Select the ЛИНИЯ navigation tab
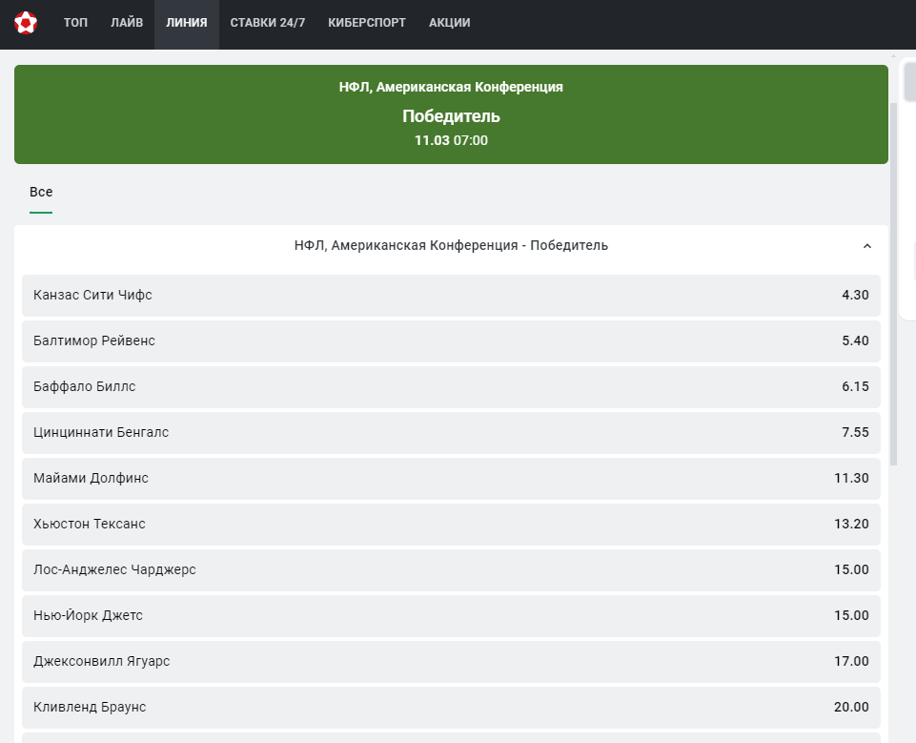This screenshot has height=743, width=916. tap(187, 24)
